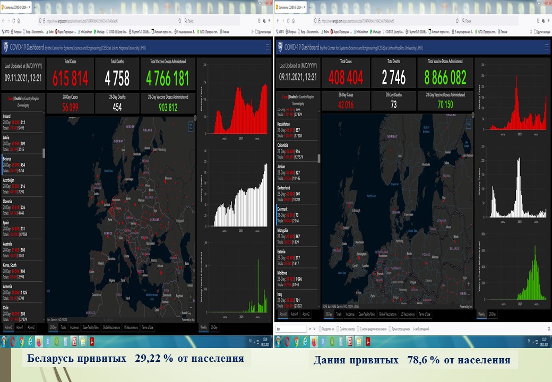Screen dimensions: 552x382
Task: Expand bookmarks overflow chevron in the right window
Action: [531, 32]
